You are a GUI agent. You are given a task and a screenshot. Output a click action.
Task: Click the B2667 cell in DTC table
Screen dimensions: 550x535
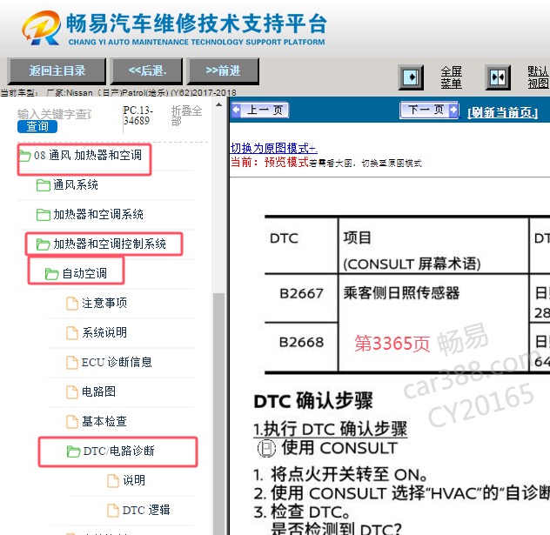pyautogui.click(x=301, y=293)
